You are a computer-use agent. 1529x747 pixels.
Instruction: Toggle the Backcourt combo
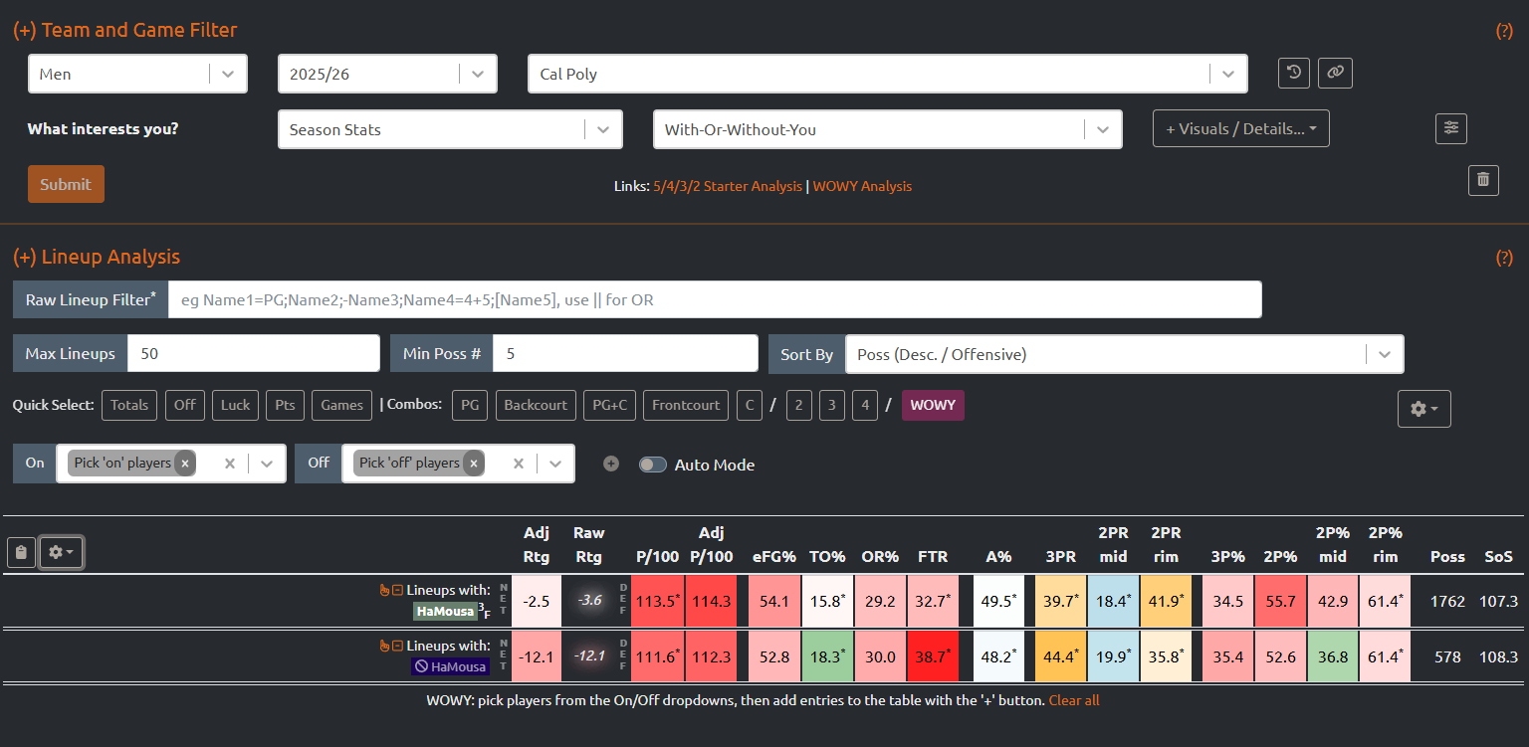(x=536, y=405)
